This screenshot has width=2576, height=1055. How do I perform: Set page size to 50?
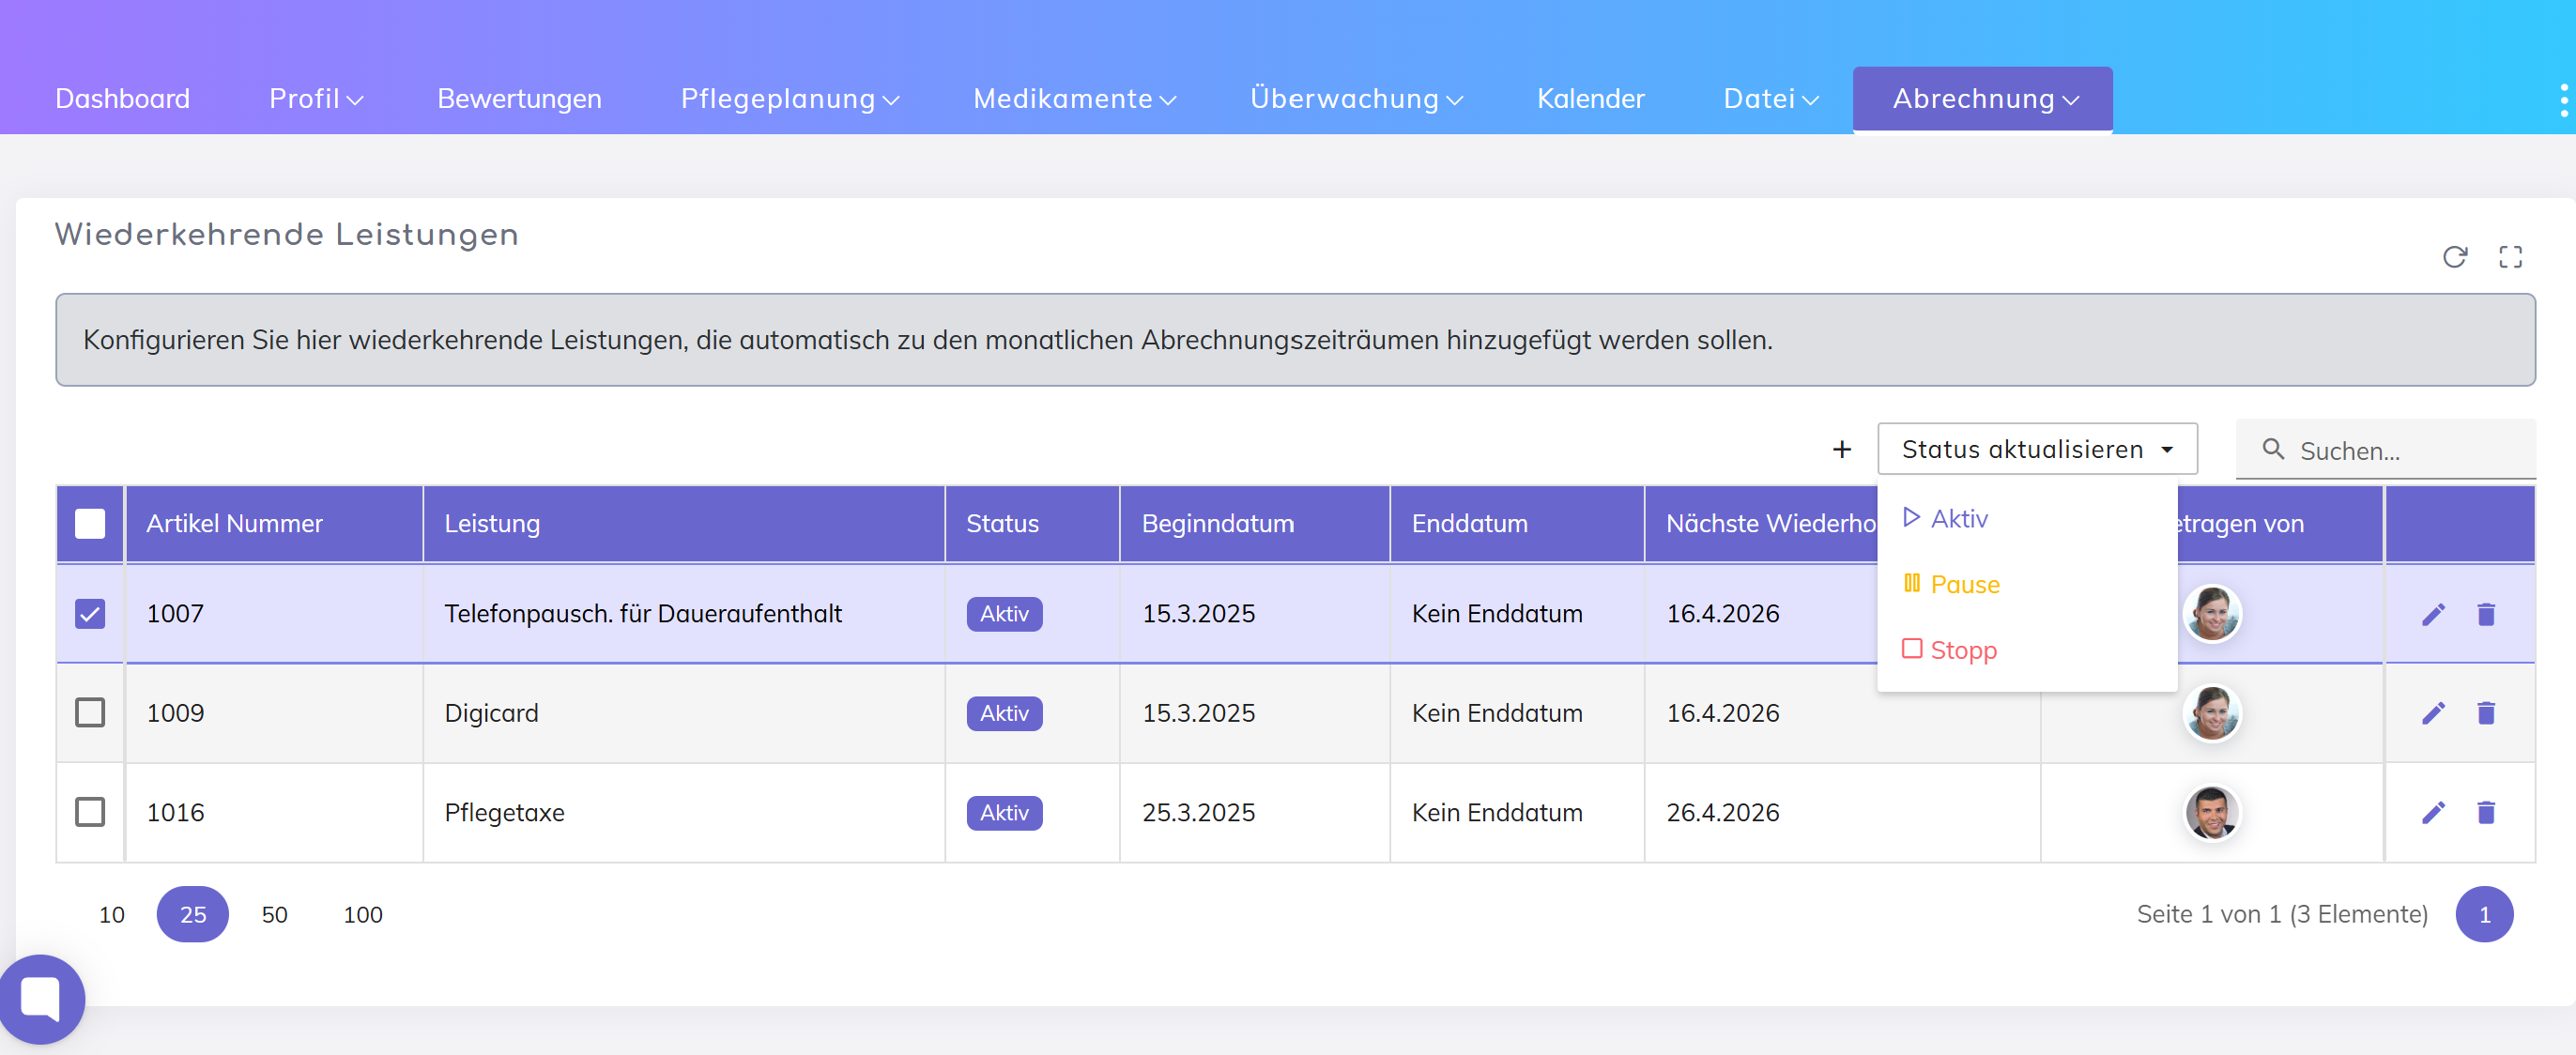[x=274, y=914]
